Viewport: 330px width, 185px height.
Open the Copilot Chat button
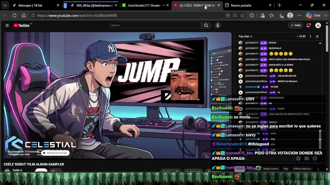313,15
